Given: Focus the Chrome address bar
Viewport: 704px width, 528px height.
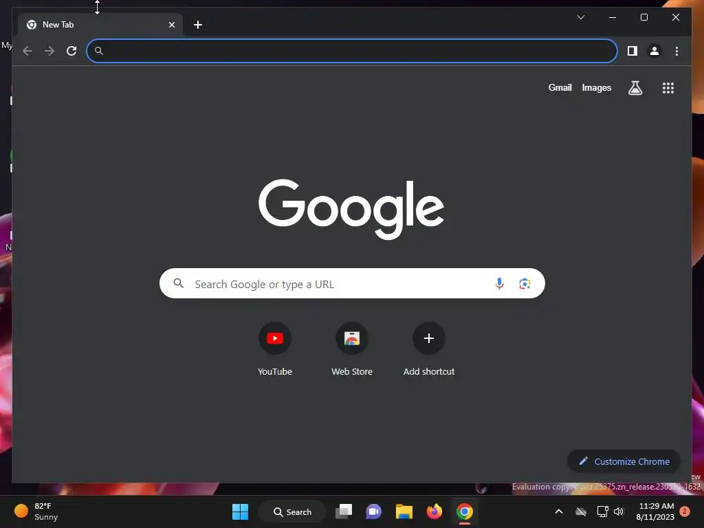Looking at the screenshot, I should pyautogui.click(x=351, y=51).
